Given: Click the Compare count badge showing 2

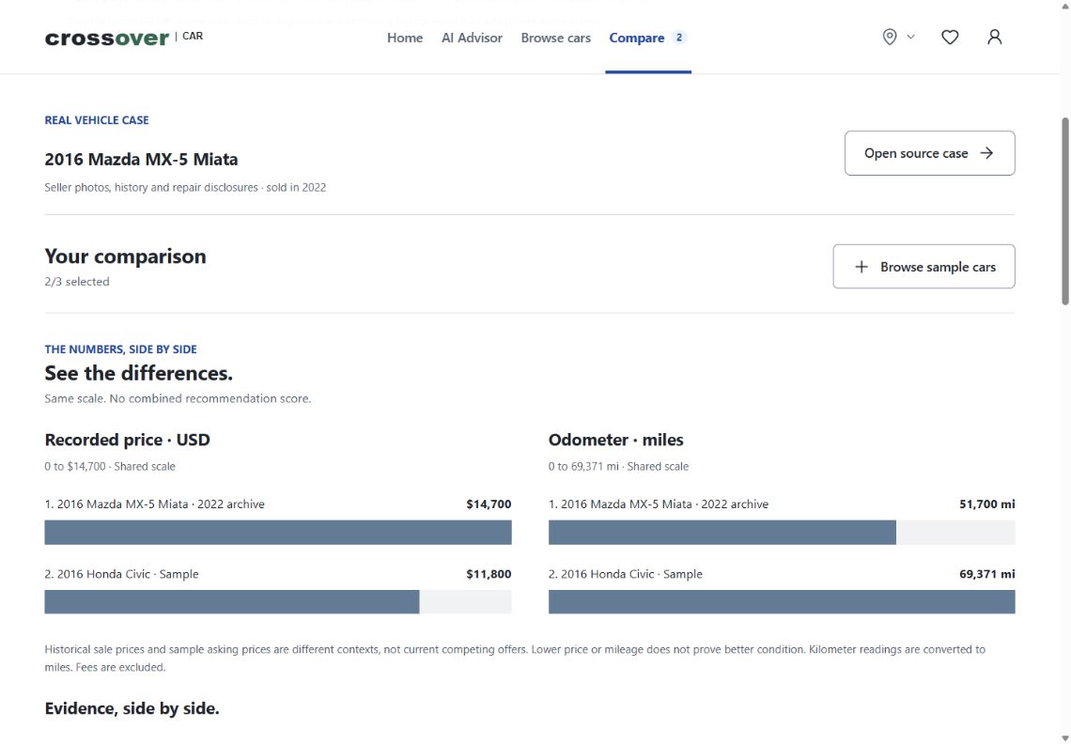Looking at the screenshot, I should coord(679,38).
